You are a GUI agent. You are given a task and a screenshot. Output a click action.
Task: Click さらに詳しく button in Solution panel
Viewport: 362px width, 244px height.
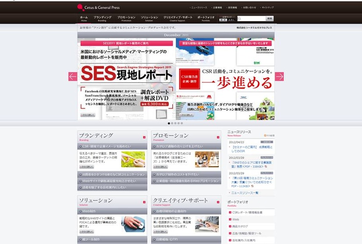pos(87,232)
